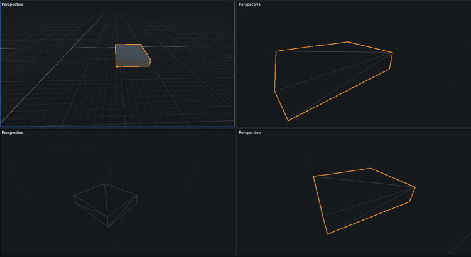The height and width of the screenshot is (257, 471).
Task: Click the lowest vertex of top-right wireframe
Action: click(288, 120)
